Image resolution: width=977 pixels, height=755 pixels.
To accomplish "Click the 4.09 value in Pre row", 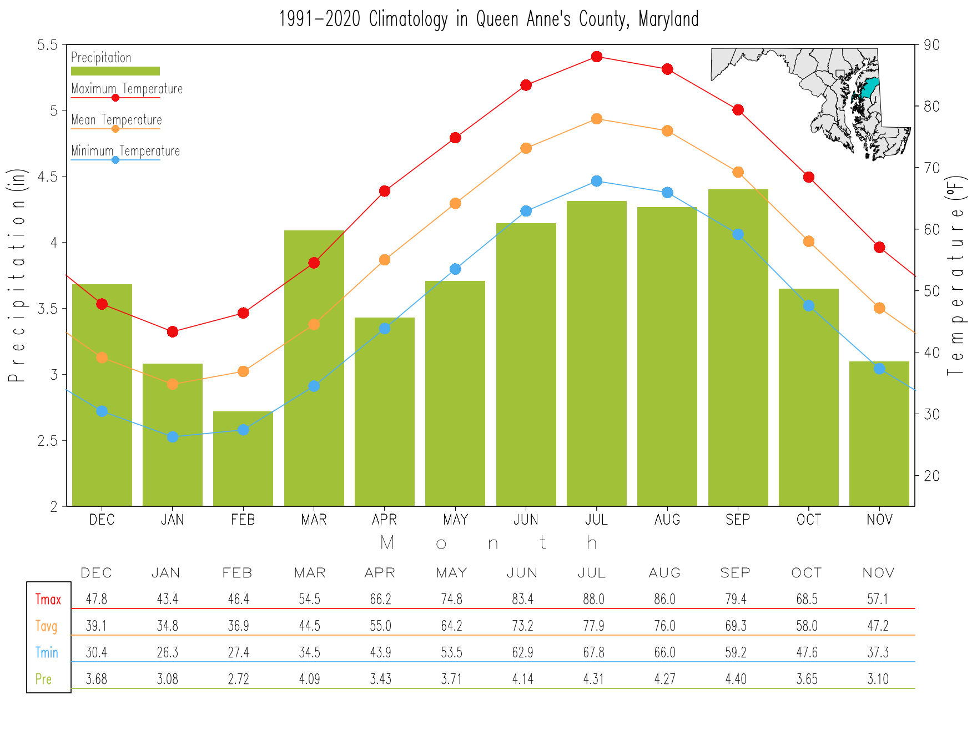I will click(310, 679).
